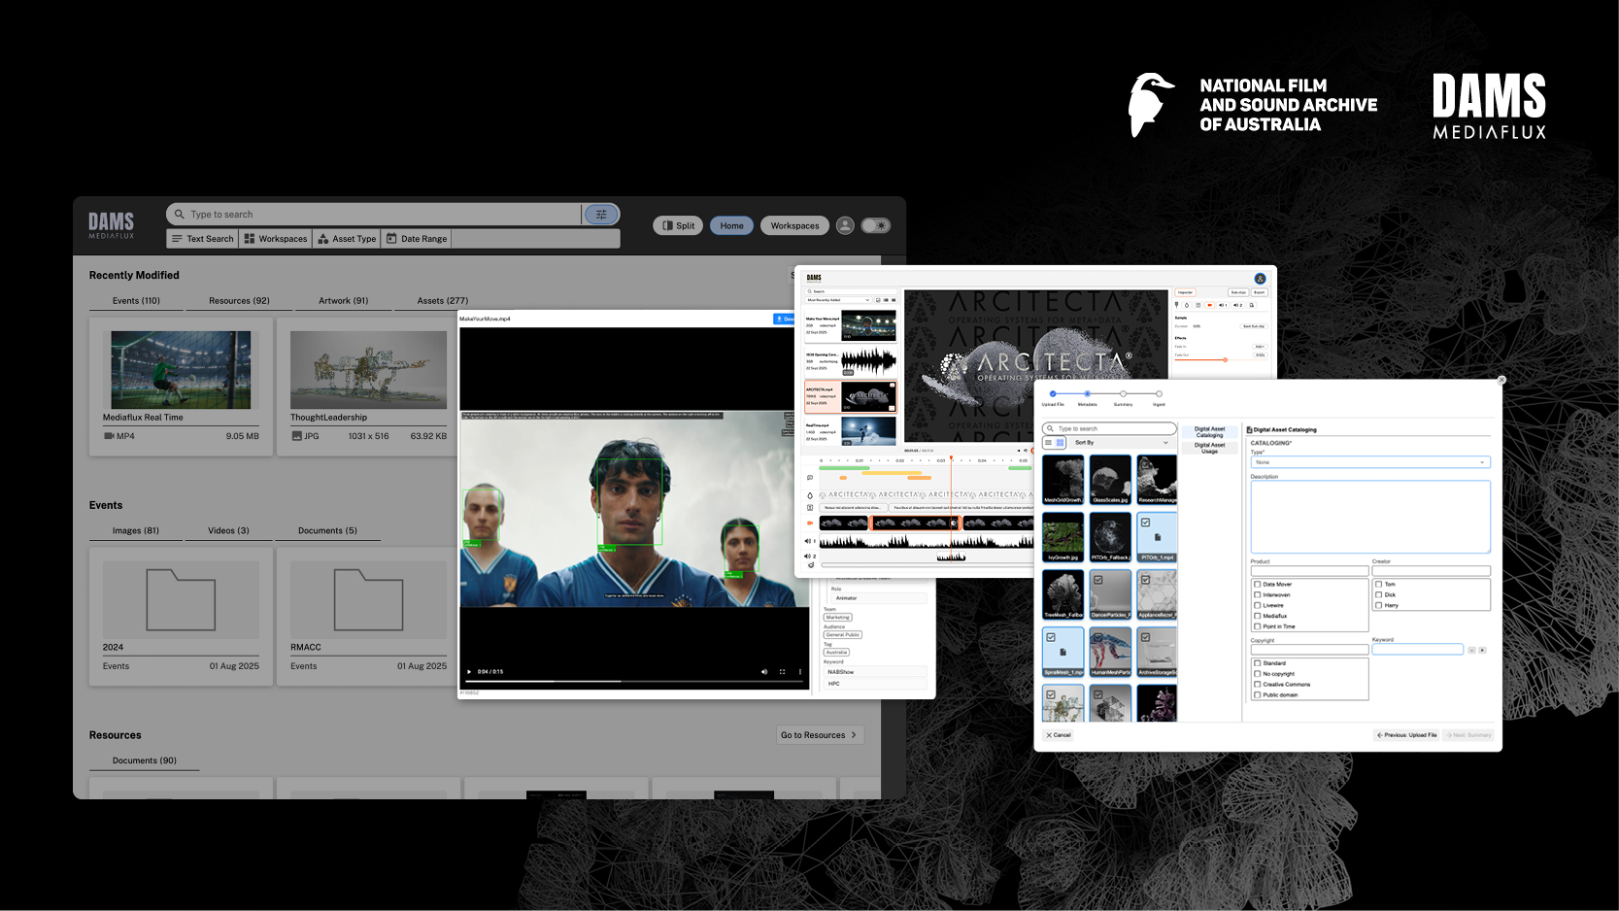Open the search filter options icon
The image size is (1619, 911).
[x=601, y=215]
